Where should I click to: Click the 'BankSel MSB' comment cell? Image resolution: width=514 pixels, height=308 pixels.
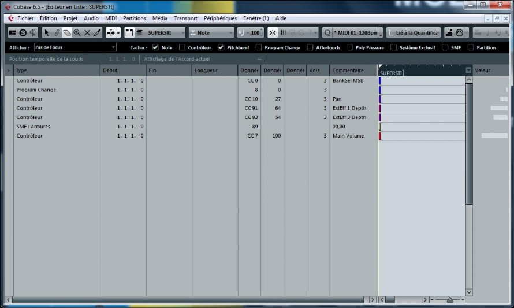click(353, 80)
